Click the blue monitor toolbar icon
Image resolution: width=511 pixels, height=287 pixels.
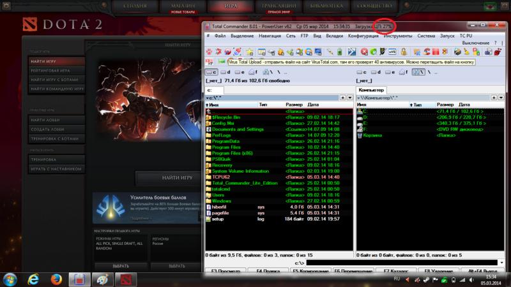318,52
